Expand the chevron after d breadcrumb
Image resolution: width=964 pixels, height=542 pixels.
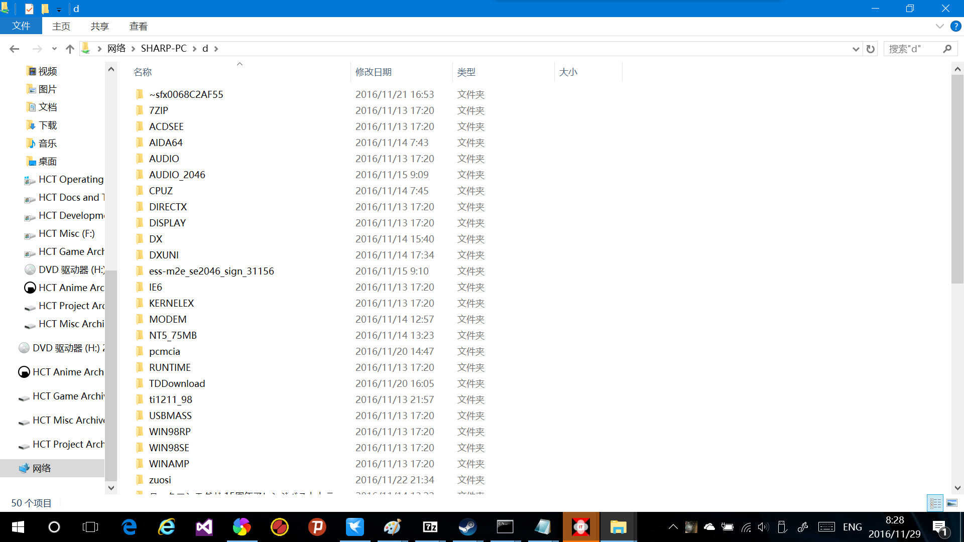(216, 49)
